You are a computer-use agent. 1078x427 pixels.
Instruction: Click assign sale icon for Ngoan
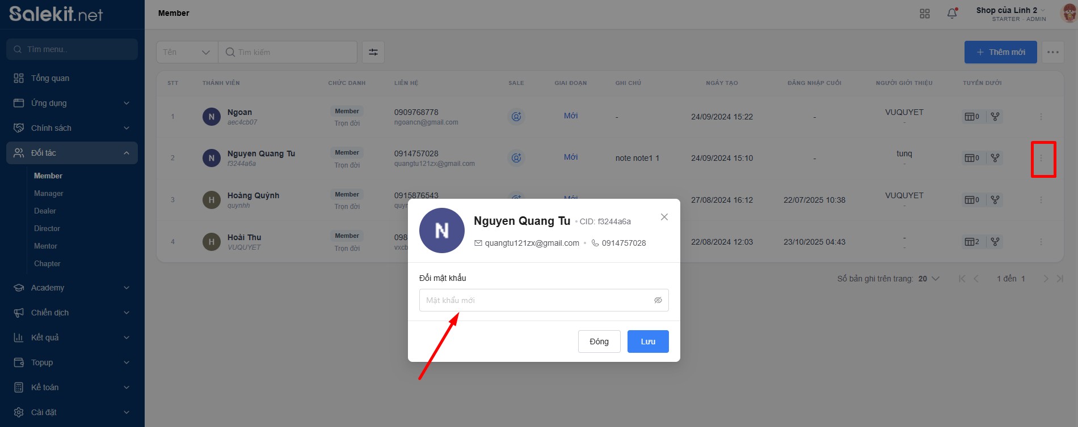tap(516, 117)
